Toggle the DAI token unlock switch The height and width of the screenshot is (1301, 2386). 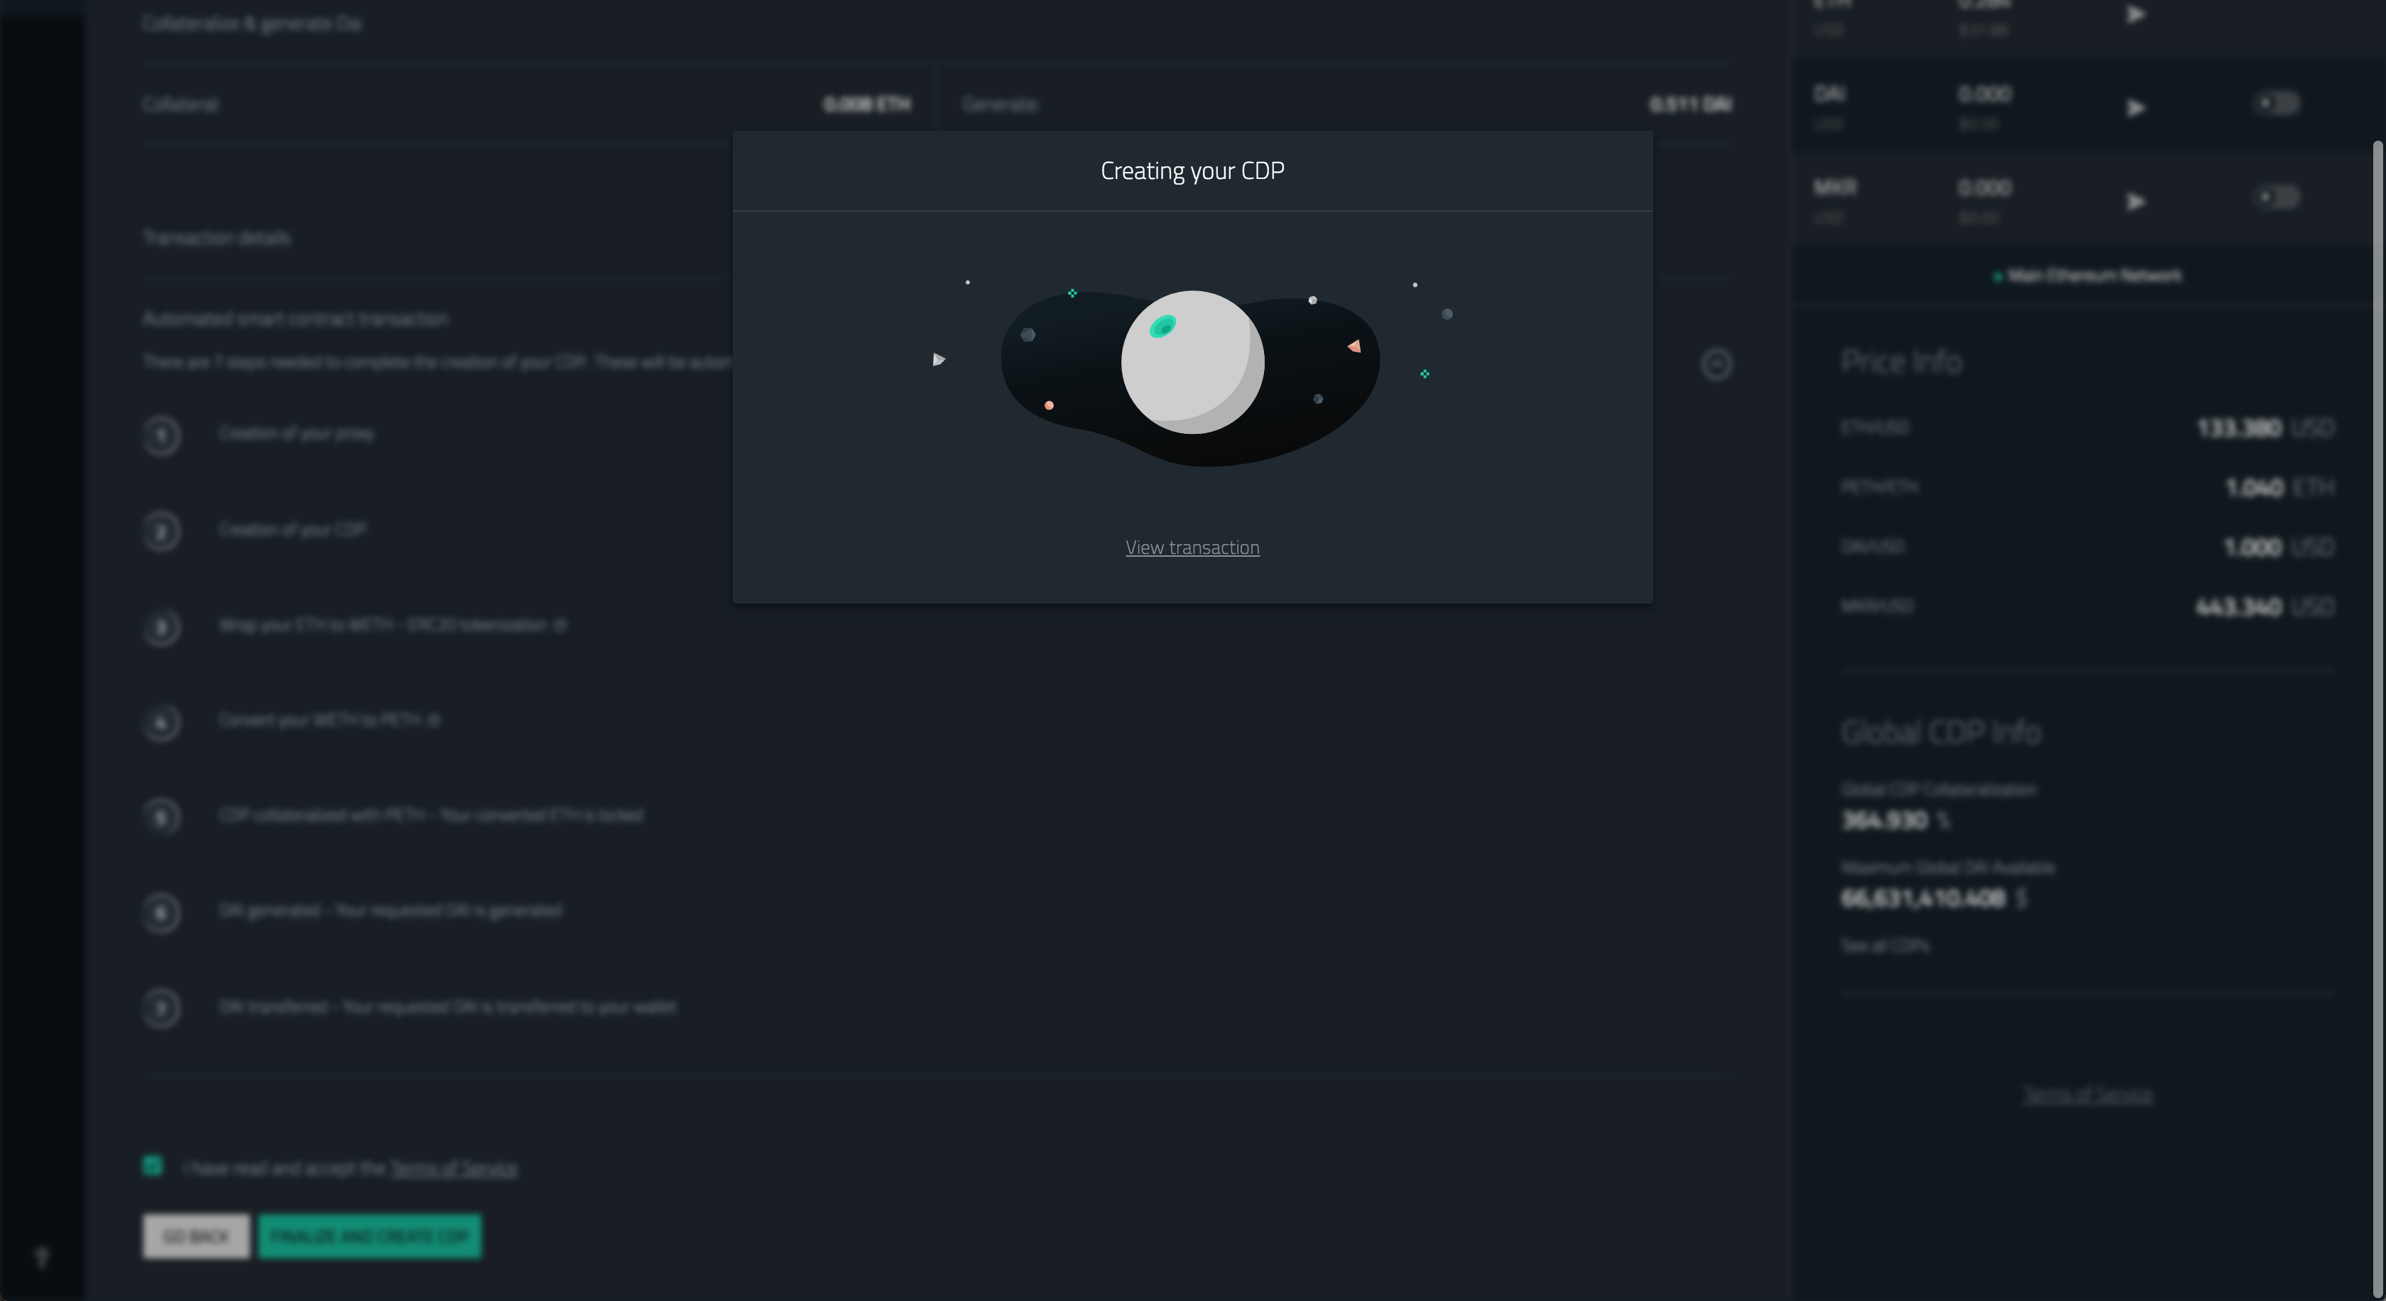2276,104
